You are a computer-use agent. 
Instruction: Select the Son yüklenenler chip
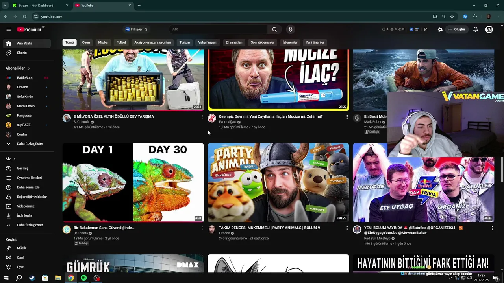tap(262, 42)
